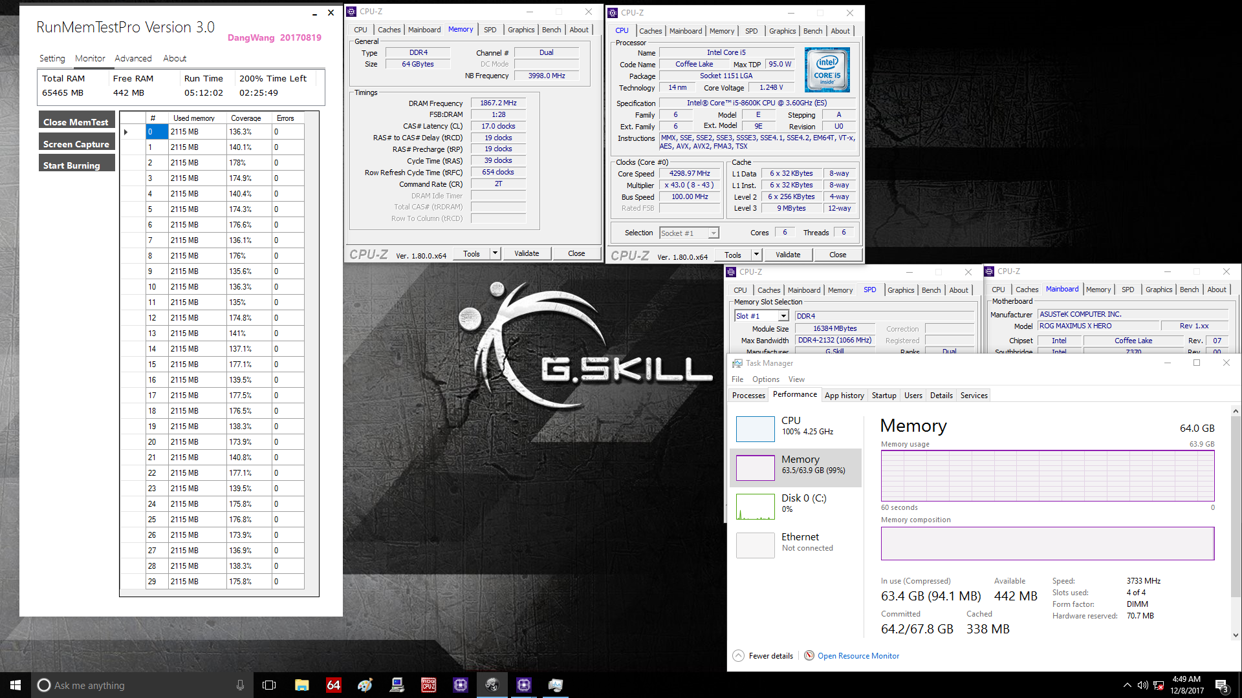Switch to App history tab in Task Manager

844,396
